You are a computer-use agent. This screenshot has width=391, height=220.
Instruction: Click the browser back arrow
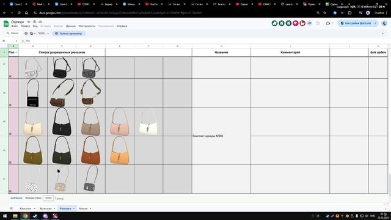coord(4,13)
